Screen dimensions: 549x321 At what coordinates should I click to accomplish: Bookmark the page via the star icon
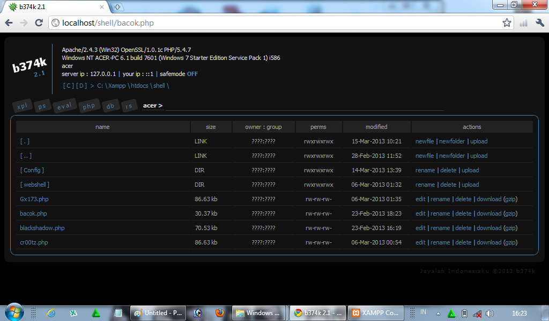tap(507, 23)
